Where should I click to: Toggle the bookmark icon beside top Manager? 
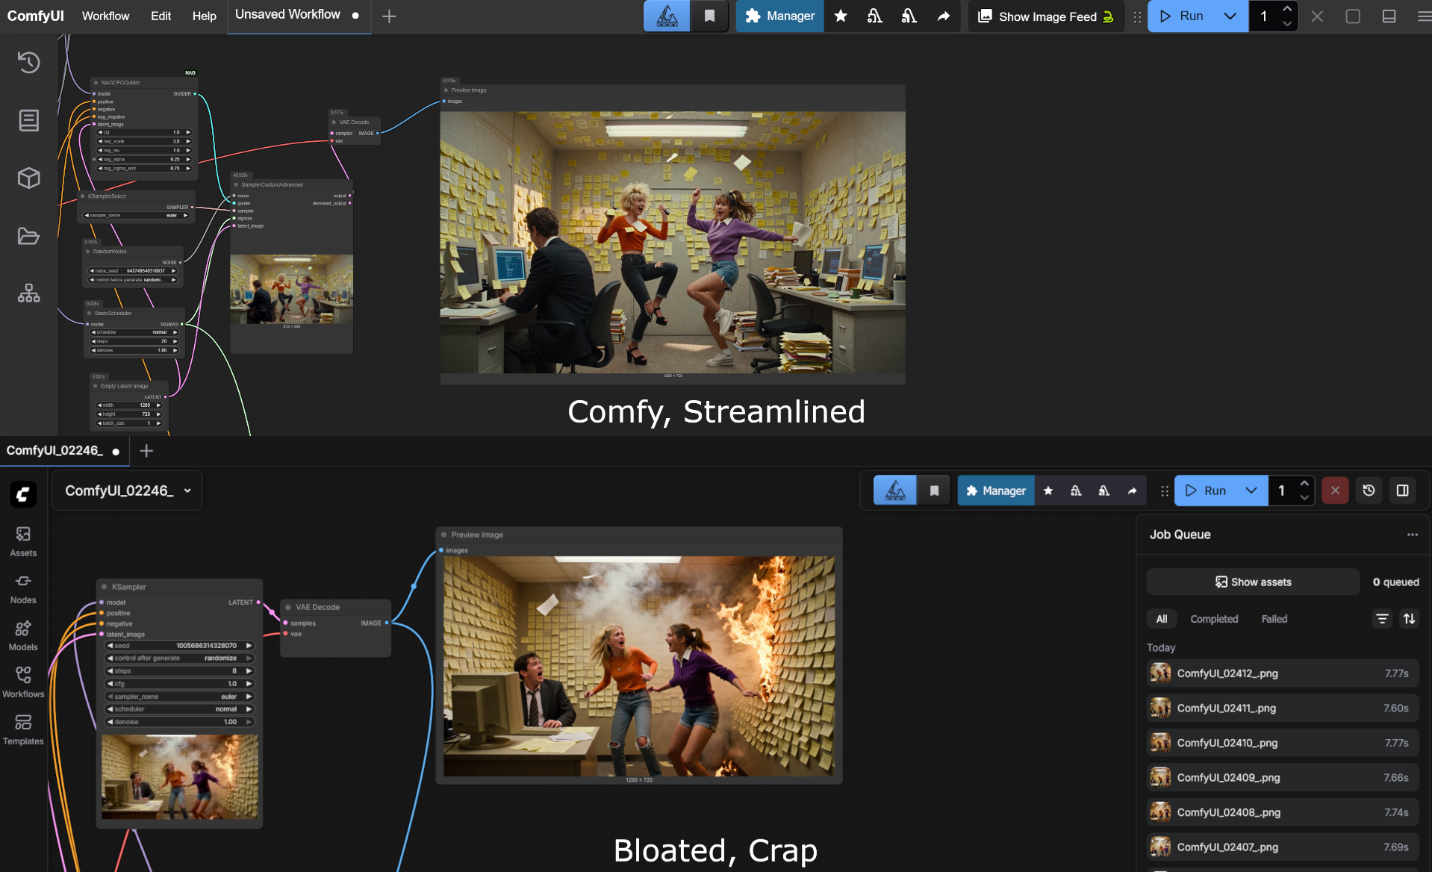(x=709, y=16)
